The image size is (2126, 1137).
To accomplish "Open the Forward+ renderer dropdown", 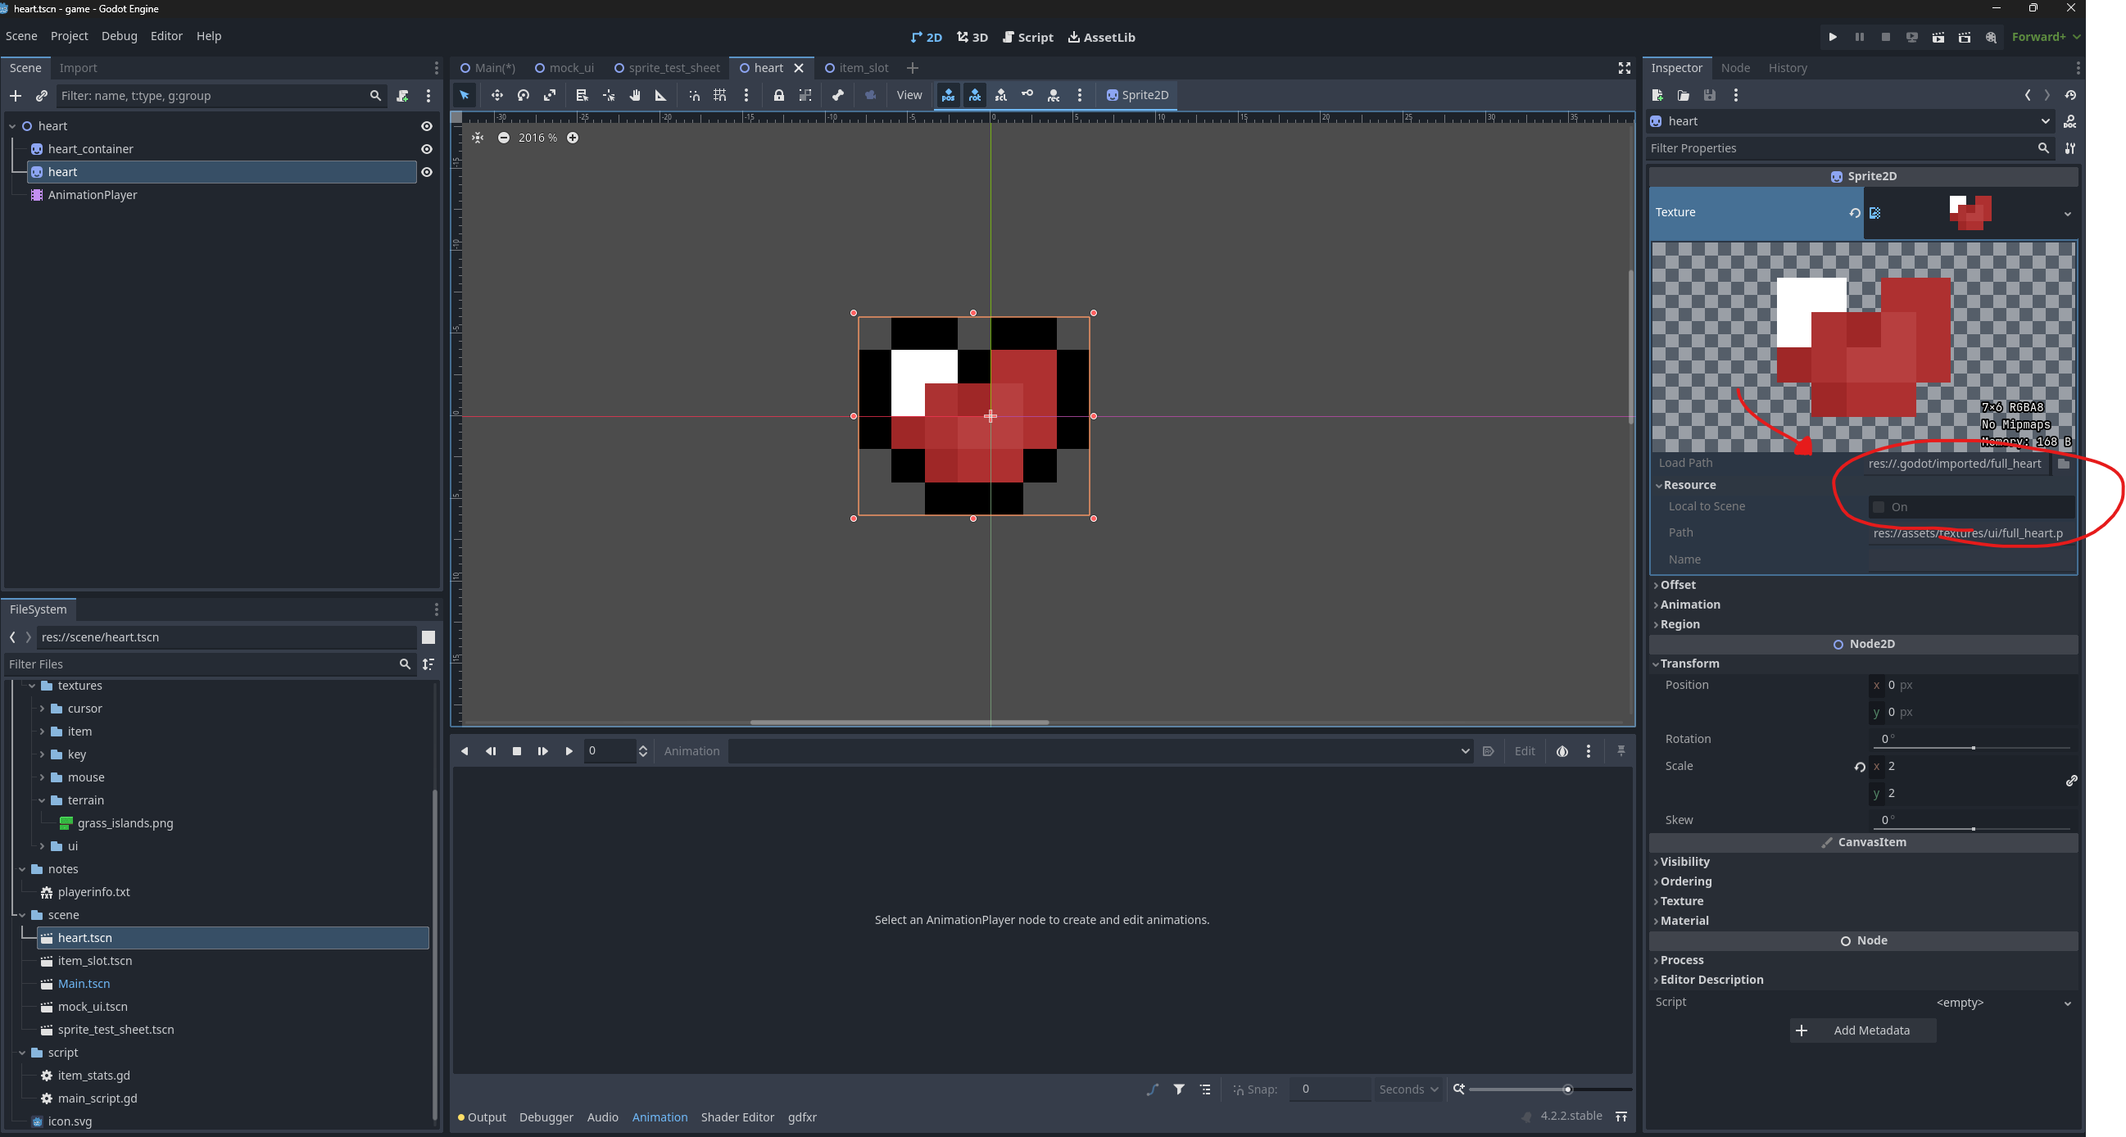I will [x=2045, y=37].
